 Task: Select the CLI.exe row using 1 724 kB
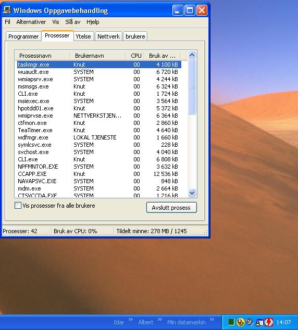click(x=99, y=94)
